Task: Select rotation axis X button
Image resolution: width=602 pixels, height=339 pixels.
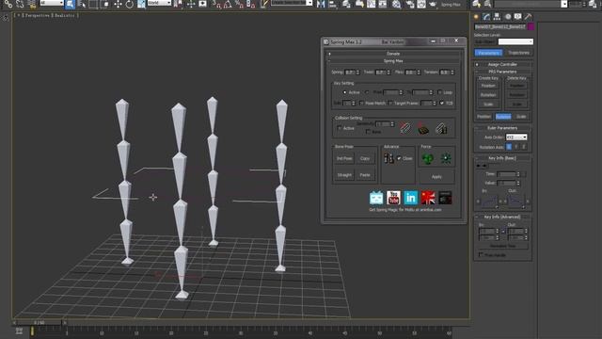Action: click(509, 147)
